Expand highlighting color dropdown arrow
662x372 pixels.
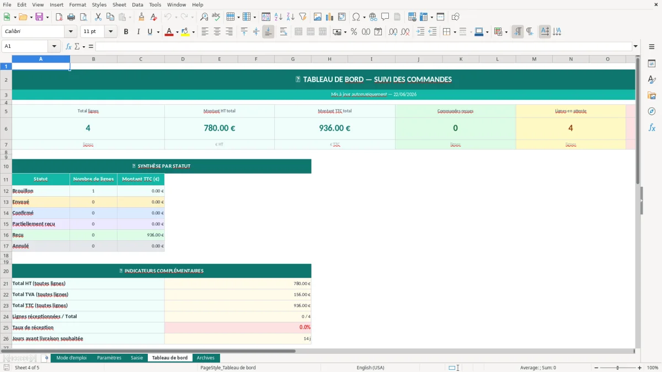tap(193, 32)
